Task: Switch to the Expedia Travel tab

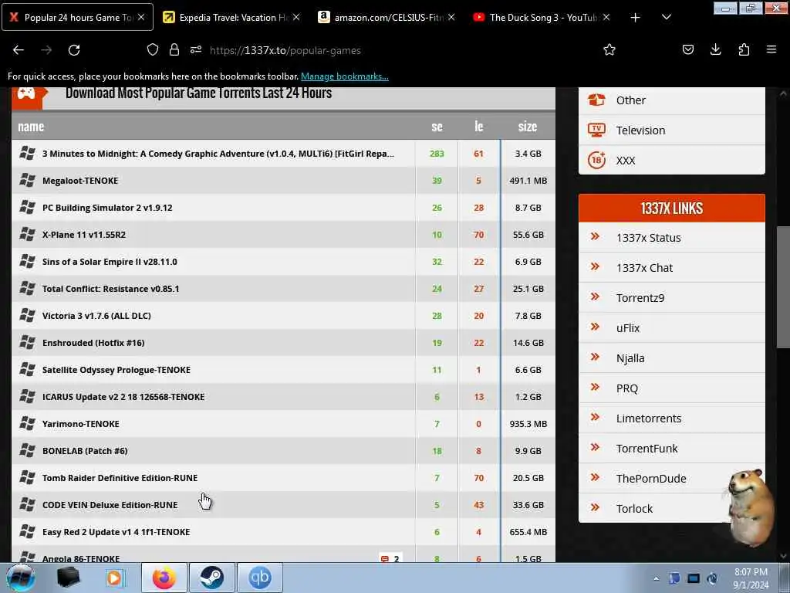Action: point(231,17)
